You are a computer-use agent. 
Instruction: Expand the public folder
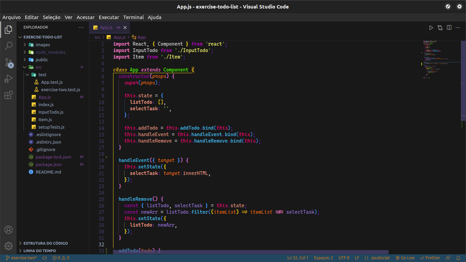[x=52, y=60]
